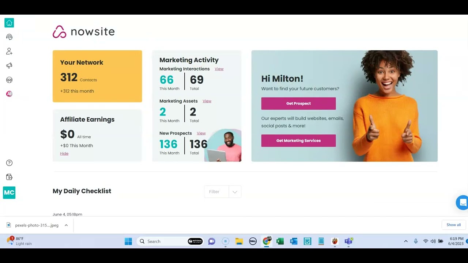The image size is (468, 263).
Task: Open the floating chat bubble widget
Action: pos(462,202)
